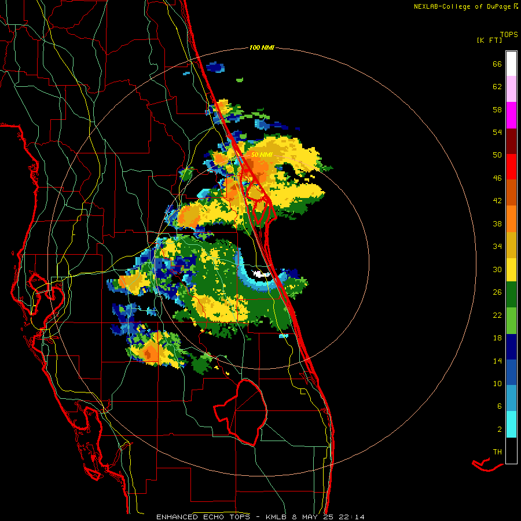Viewport: 521px width, 521px height.
Task: Select the bright red legend swatch
Action: 511,167
